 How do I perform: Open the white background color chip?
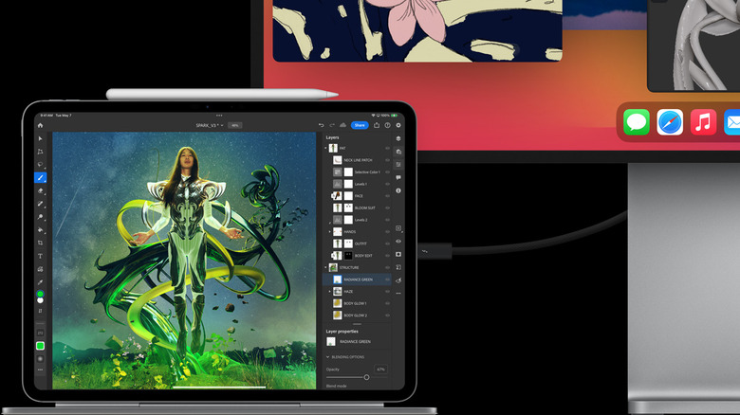click(40, 300)
